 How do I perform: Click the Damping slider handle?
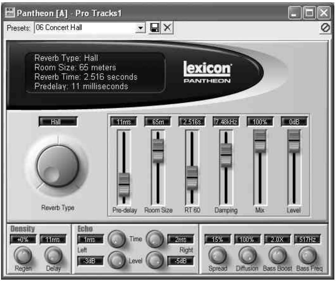pyautogui.click(x=226, y=155)
